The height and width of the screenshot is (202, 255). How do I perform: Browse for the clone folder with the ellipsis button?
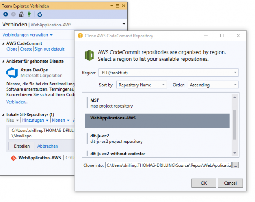[x=235, y=165]
